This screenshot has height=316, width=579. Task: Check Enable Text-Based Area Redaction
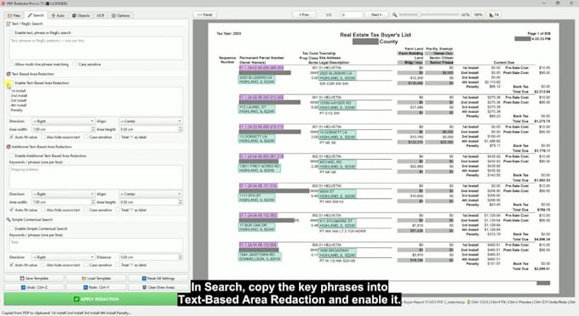11,83
